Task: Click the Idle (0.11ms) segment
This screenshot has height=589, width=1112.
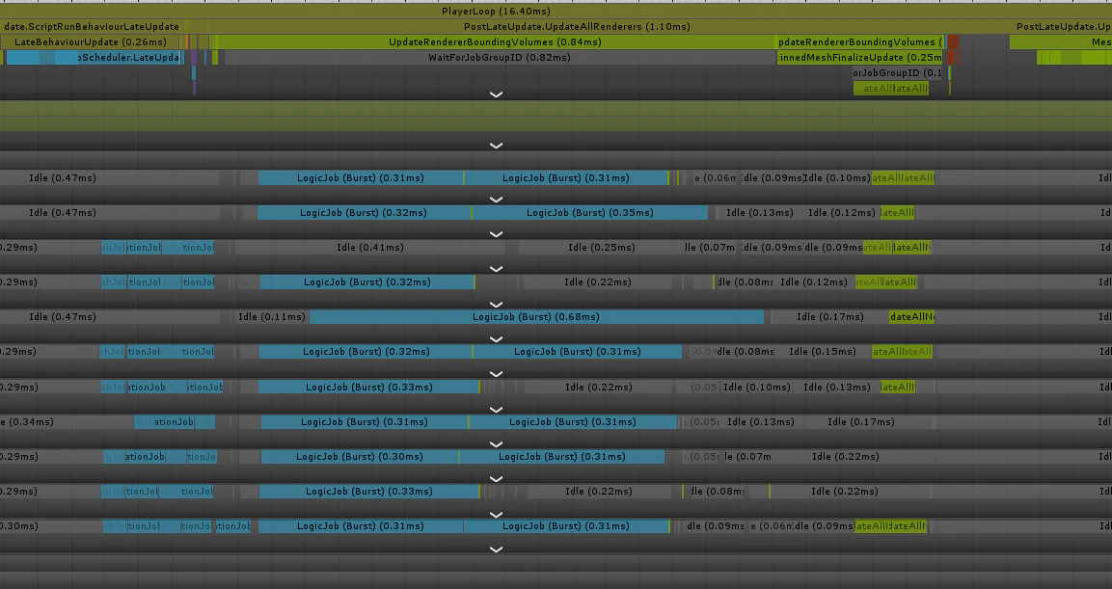Action: point(272,317)
